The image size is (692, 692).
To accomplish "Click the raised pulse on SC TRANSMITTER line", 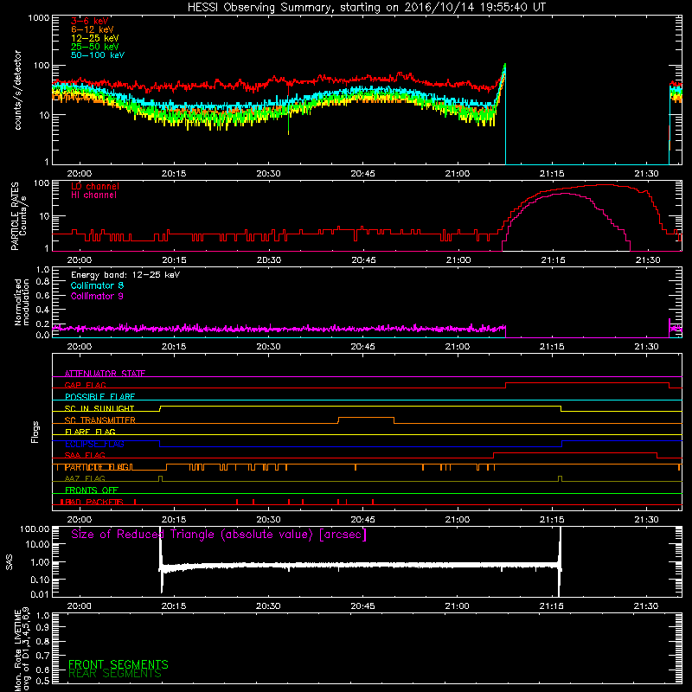I will coord(366,418).
